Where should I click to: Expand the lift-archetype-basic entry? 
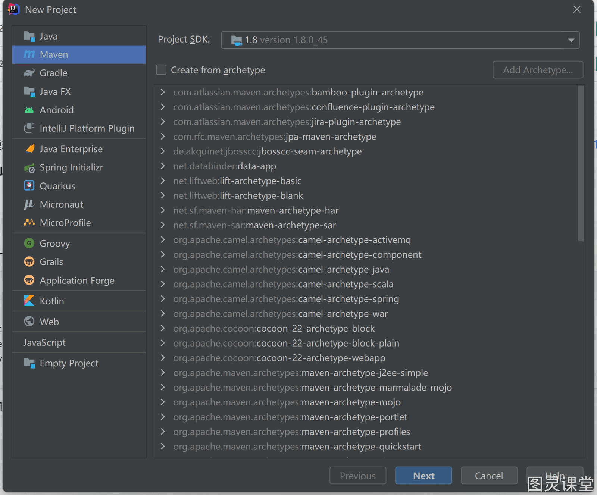pos(163,181)
